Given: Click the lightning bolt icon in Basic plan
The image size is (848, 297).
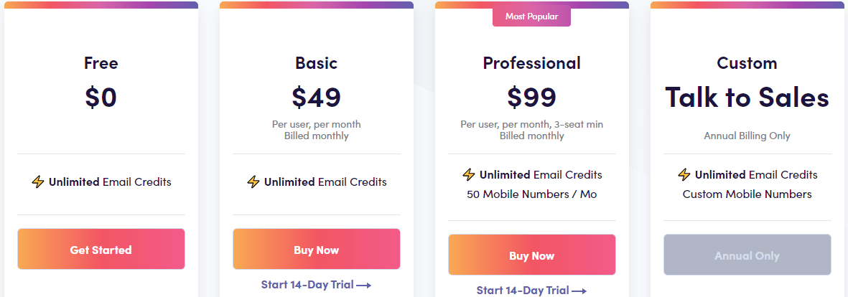Looking at the screenshot, I should tap(253, 182).
